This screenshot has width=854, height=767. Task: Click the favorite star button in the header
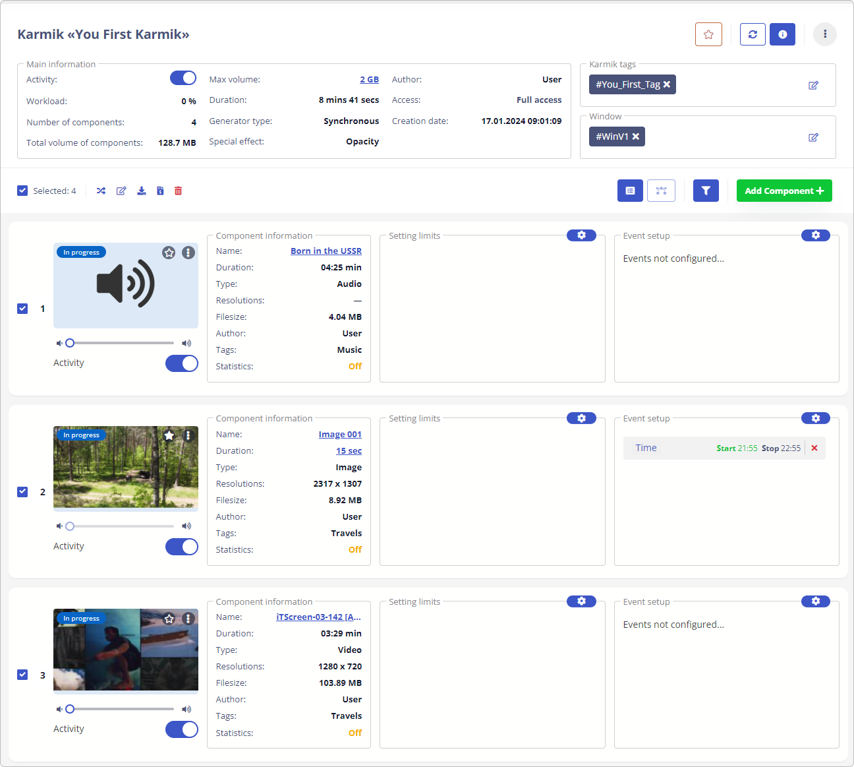708,34
